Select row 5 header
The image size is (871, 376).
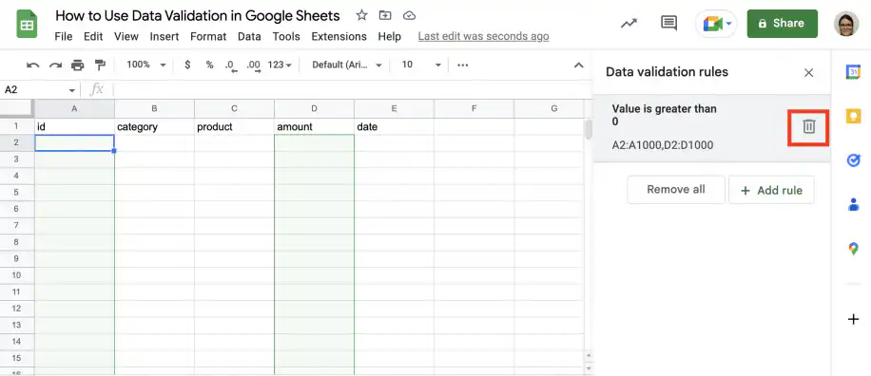coord(17,193)
